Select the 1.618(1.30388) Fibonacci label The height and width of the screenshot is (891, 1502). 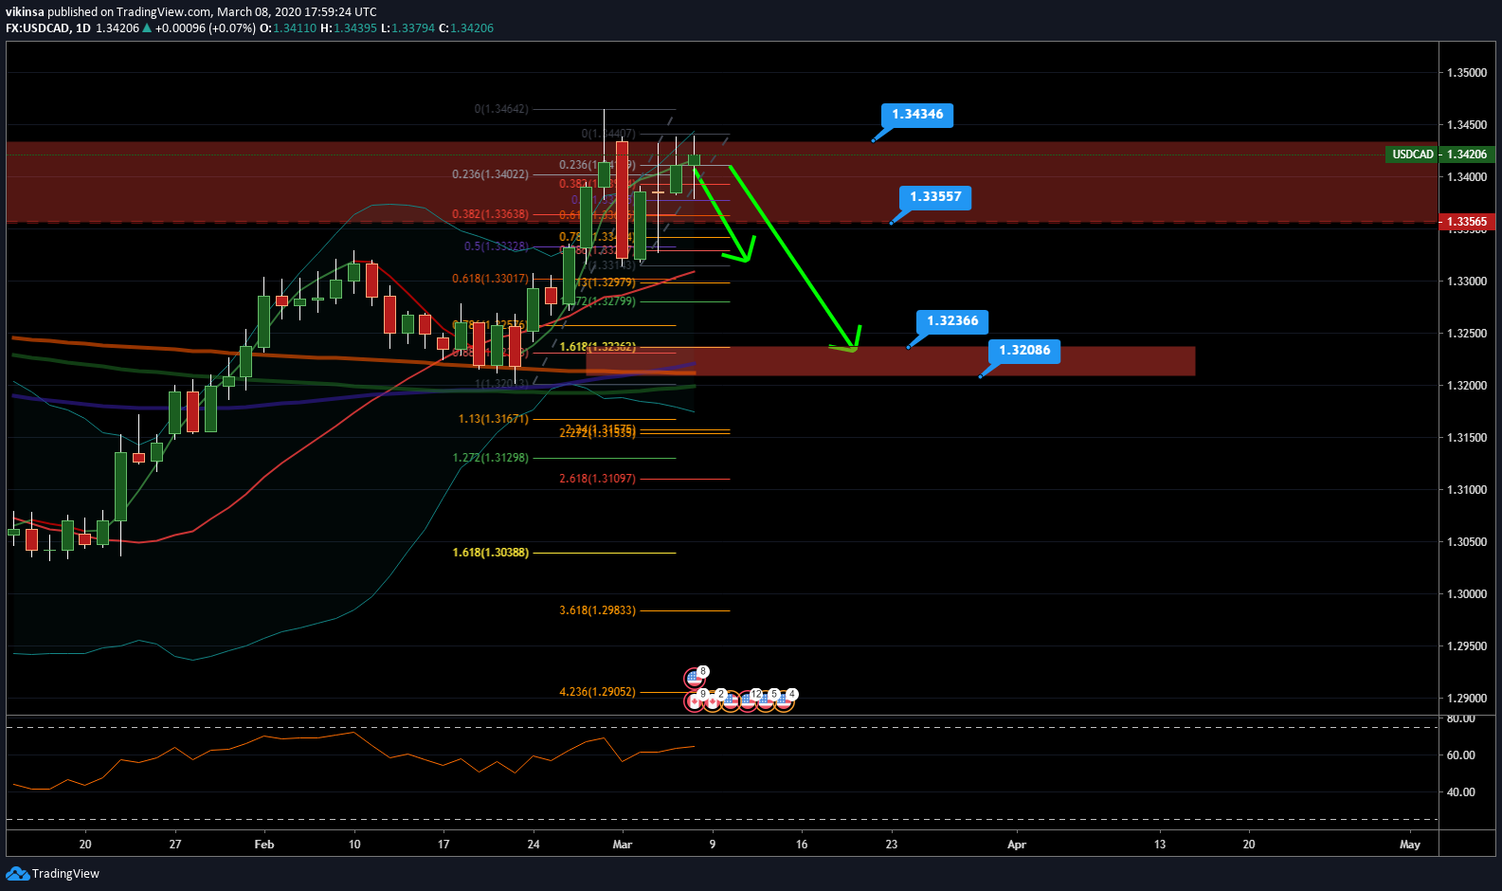pyautogui.click(x=490, y=553)
